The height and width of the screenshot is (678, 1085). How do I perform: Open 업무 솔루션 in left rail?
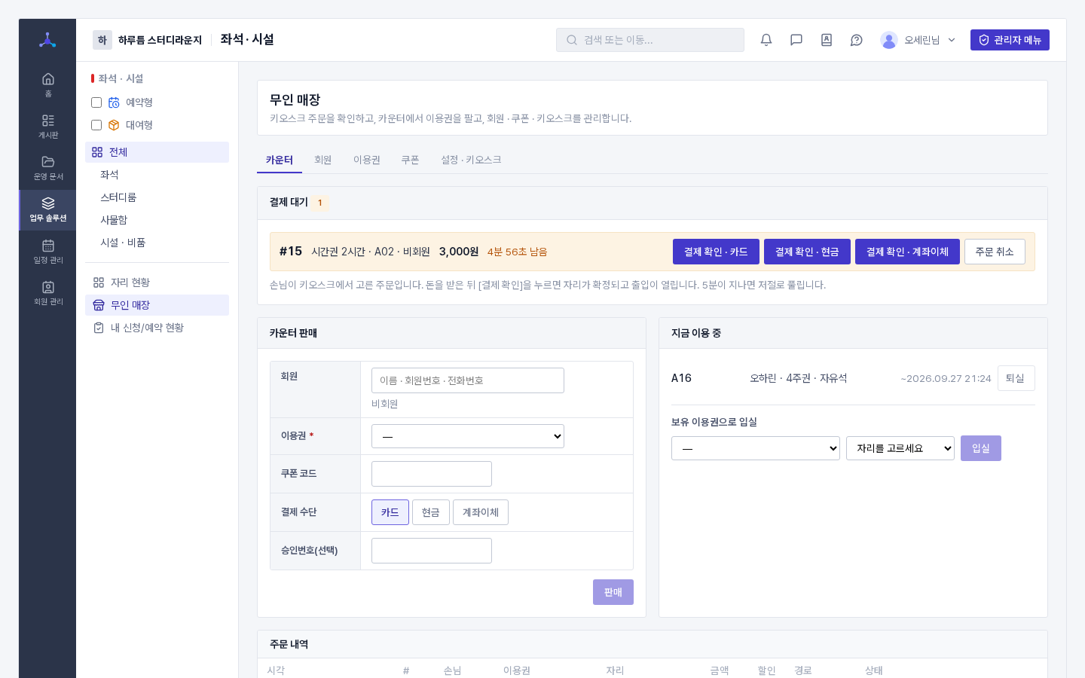47,209
